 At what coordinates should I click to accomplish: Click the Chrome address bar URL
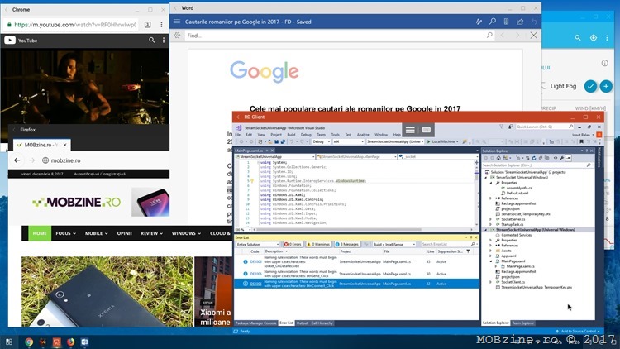click(74, 25)
